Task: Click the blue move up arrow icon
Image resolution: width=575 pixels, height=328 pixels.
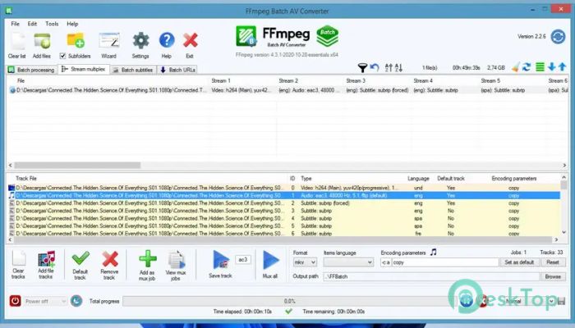Action: click(562, 67)
